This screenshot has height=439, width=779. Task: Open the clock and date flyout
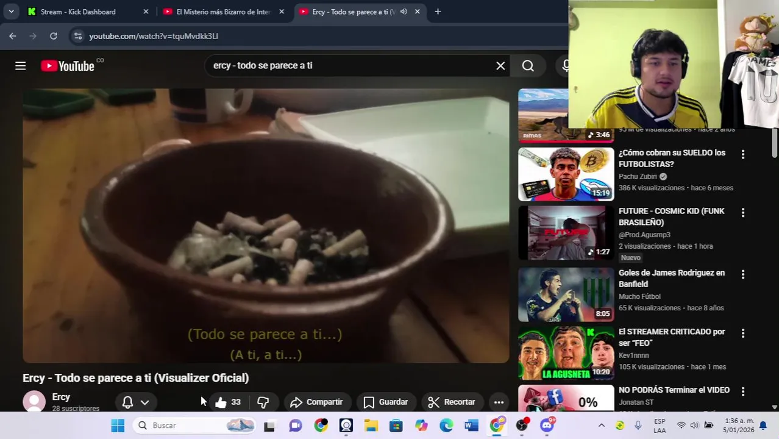(738, 426)
